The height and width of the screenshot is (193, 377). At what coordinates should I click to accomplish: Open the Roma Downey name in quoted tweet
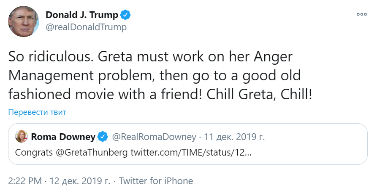point(63,137)
